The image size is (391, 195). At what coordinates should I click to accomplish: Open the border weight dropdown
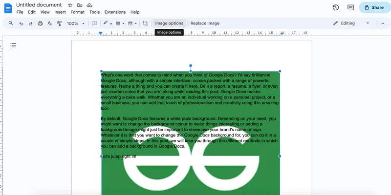point(120,23)
